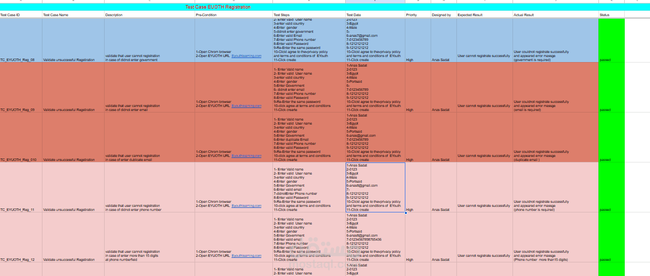Grab fill handle of selected Reg_11 test data cell

tap(405, 213)
